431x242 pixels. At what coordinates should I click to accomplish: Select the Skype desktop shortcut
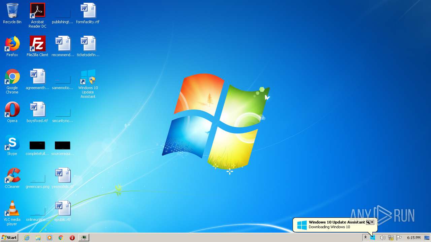click(x=12, y=145)
